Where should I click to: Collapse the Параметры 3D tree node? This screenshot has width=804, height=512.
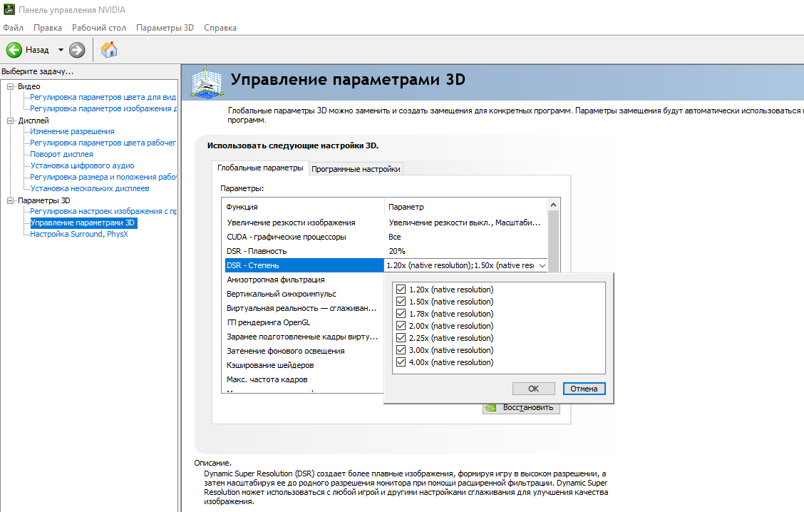(x=10, y=200)
